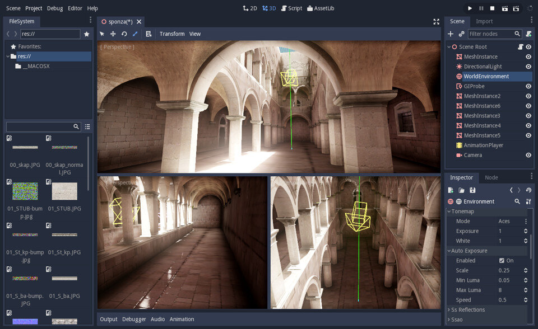Open viewport Transform menu

click(x=172, y=34)
